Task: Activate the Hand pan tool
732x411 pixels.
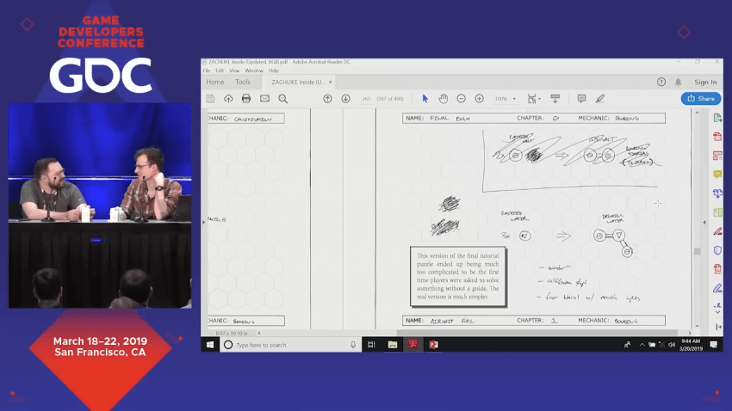Action: [443, 99]
